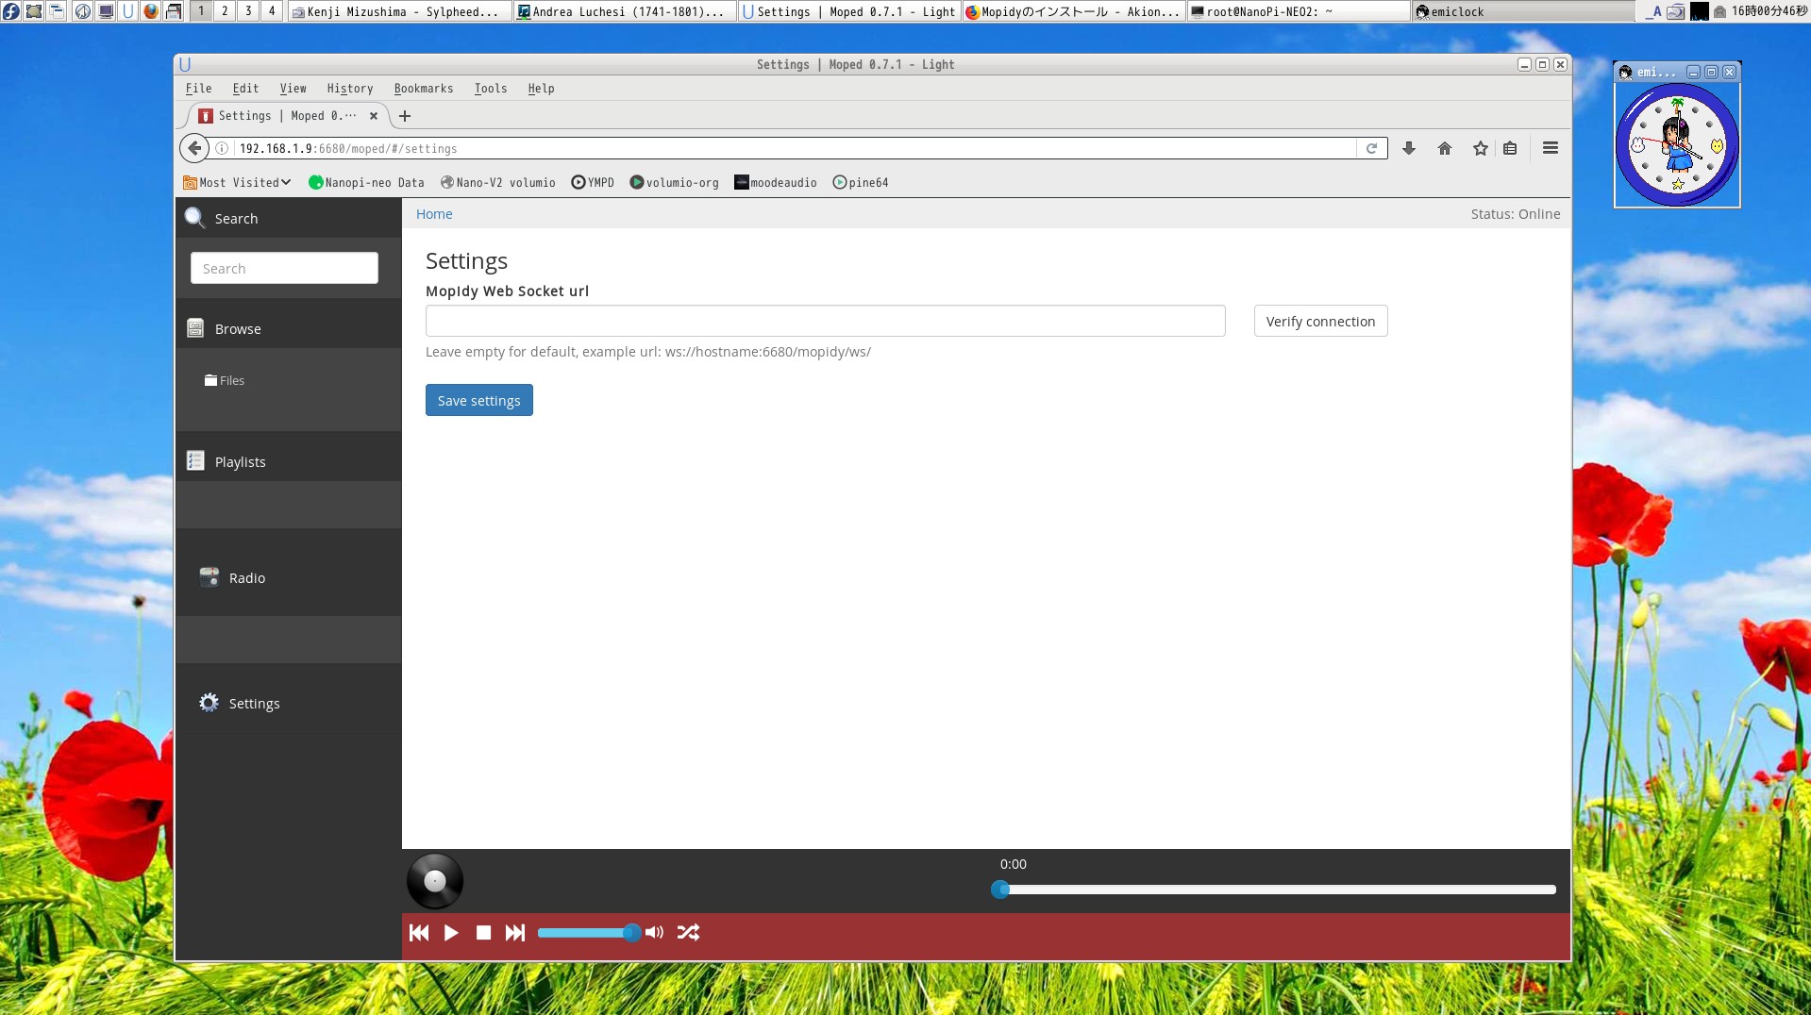Image resolution: width=1811 pixels, height=1015 pixels.
Task: Click the Mopidy Web Socket url field
Action: tap(825, 322)
